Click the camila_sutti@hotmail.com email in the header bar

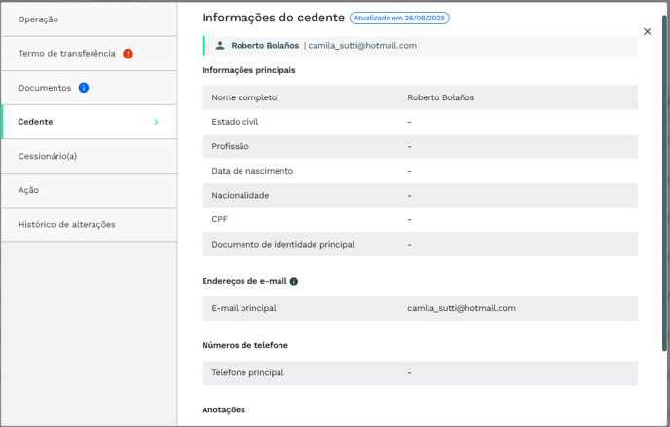pyautogui.click(x=362, y=46)
